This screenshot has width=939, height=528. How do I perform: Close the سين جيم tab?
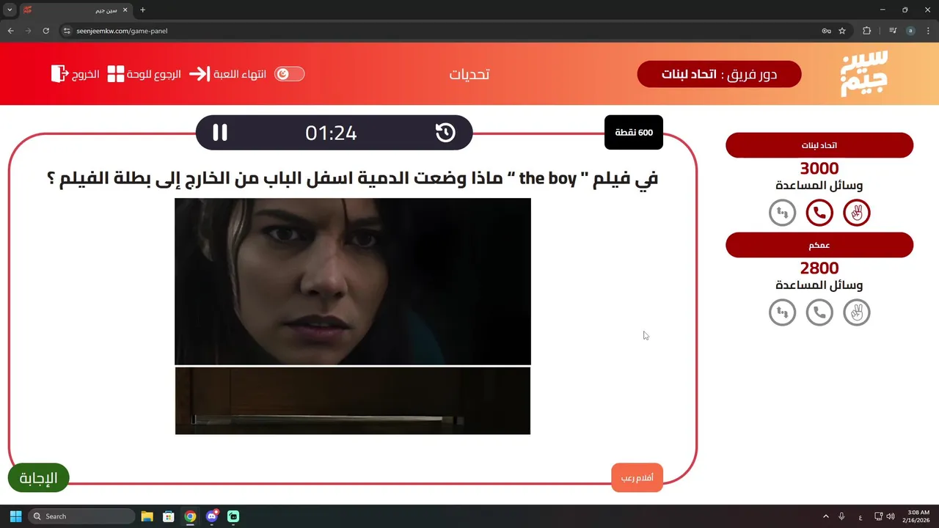click(125, 10)
